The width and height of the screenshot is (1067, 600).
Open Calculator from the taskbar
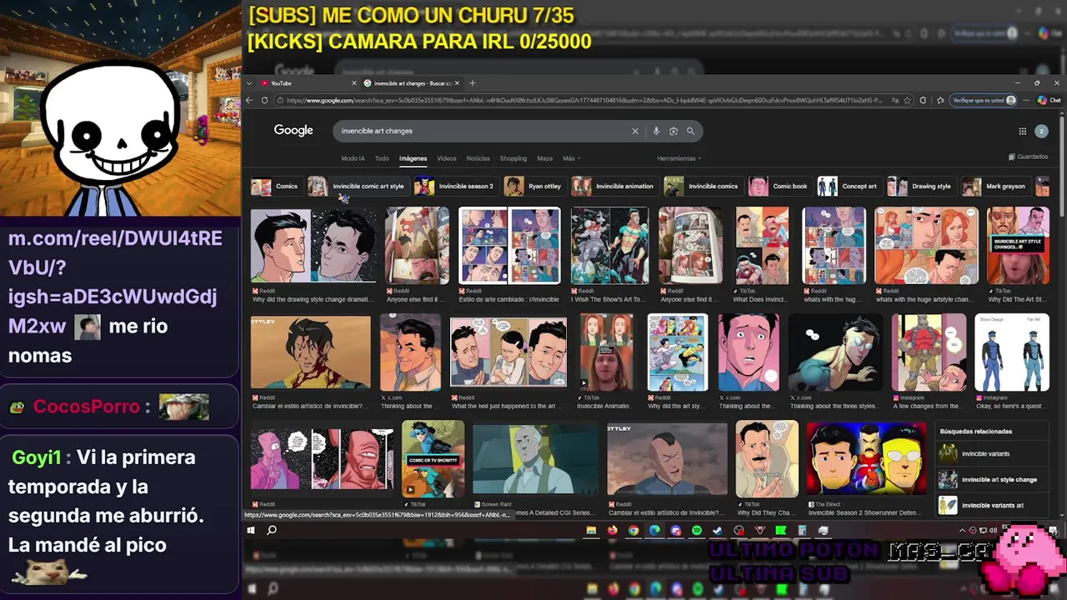pyautogui.click(x=802, y=530)
